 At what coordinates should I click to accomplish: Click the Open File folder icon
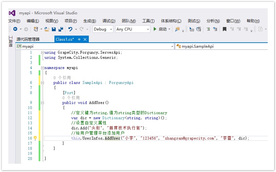(x=47, y=29)
